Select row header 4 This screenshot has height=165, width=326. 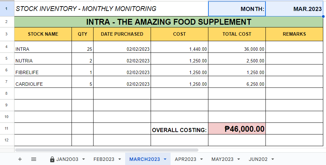pos(7,47)
